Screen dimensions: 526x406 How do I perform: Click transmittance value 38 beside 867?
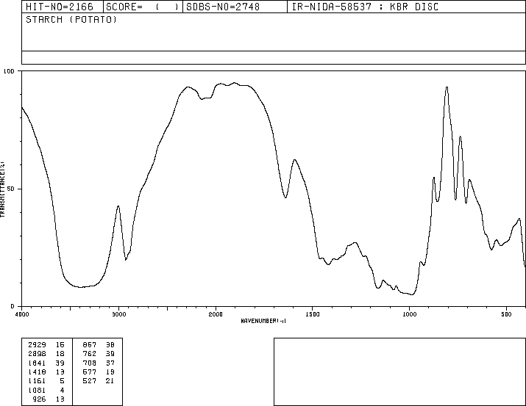pyautogui.click(x=110, y=344)
